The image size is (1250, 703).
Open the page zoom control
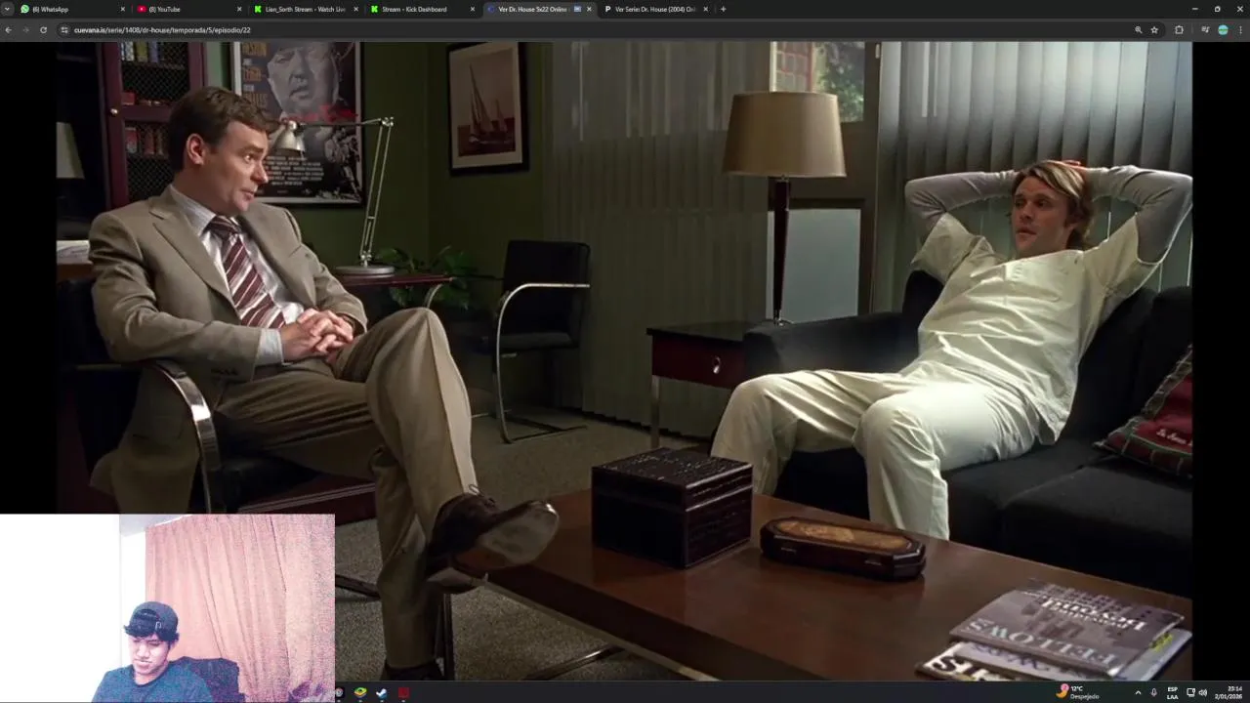click(1139, 30)
